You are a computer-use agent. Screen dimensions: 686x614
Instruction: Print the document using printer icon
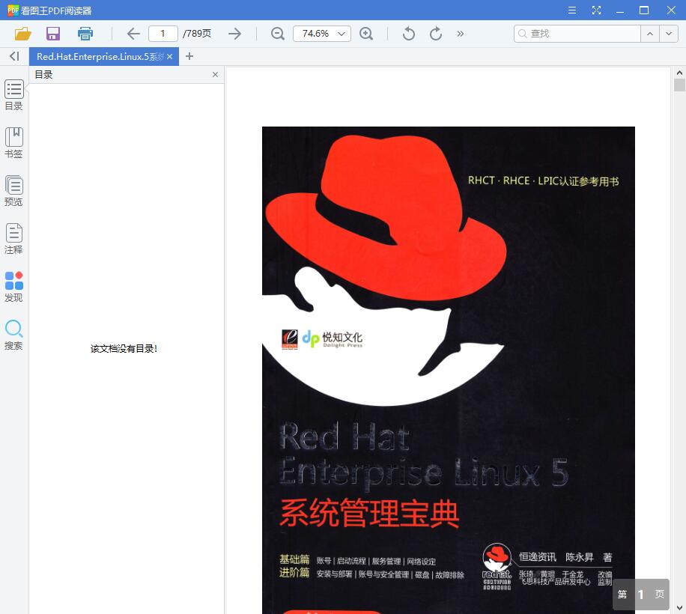click(x=85, y=34)
